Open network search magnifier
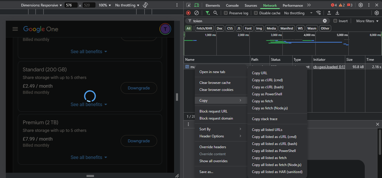 [215, 13]
